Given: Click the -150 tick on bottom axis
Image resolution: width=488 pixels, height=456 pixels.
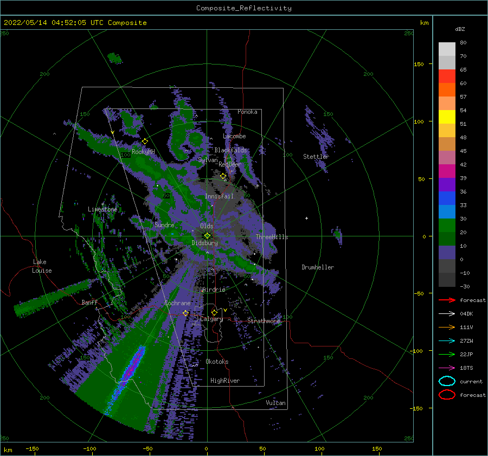Looking at the screenshot, I should pyautogui.click(x=32, y=448).
